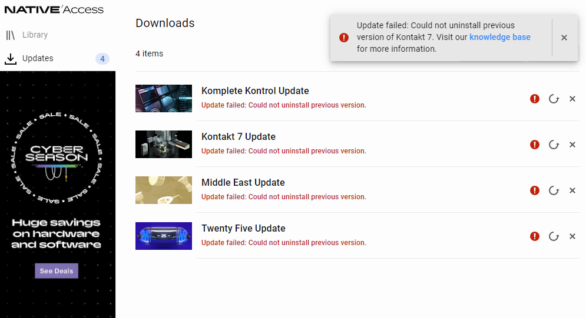Remove Middle East Update from downloads
The height and width of the screenshot is (318, 586).
coord(572,190)
